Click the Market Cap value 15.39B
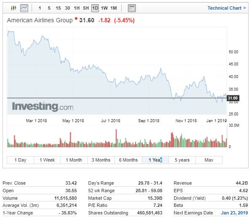The width and height of the screenshot is (252, 222). (x=155, y=198)
